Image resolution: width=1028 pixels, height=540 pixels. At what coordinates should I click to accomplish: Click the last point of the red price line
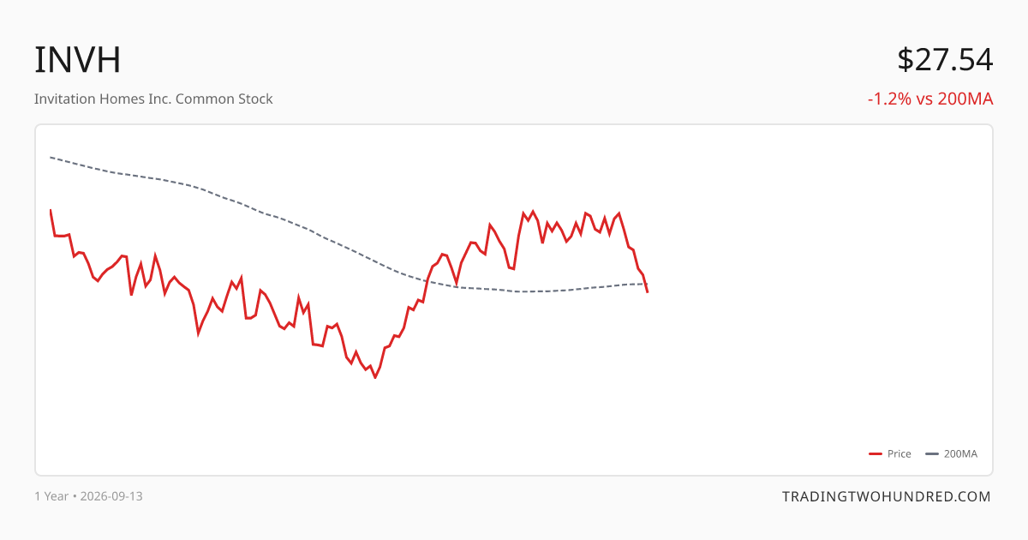click(x=648, y=292)
